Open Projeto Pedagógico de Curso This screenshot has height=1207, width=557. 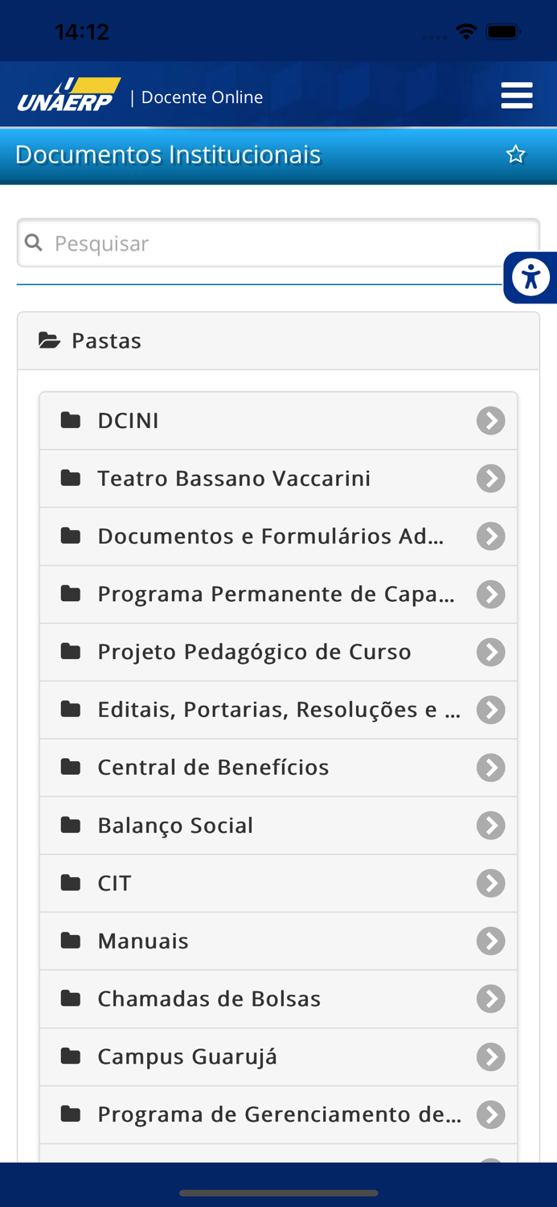[253, 651]
